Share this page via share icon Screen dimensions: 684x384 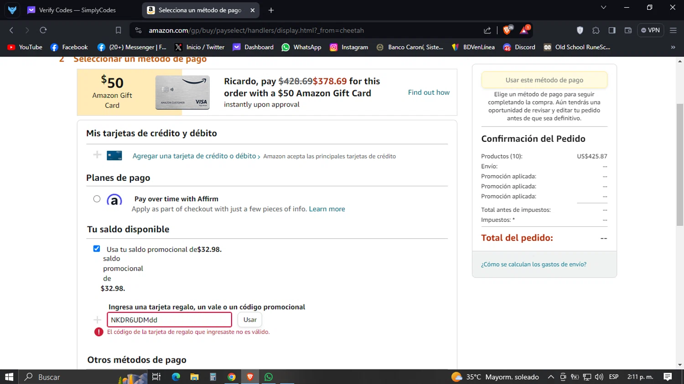pyautogui.click(x=487, y=30)
